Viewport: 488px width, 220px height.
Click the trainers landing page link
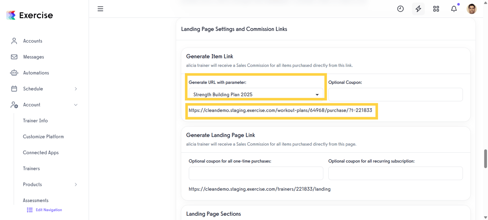pyautogui.click(x=259, y=189)
